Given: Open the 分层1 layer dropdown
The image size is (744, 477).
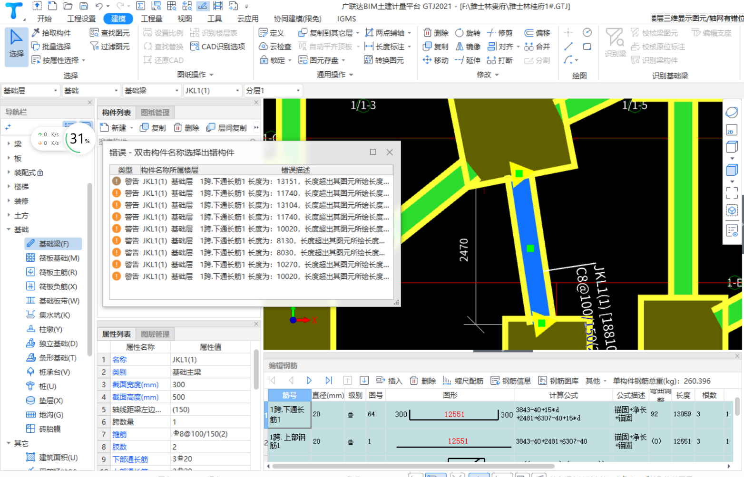Looking at the screenshot, I should click(273, 90).
